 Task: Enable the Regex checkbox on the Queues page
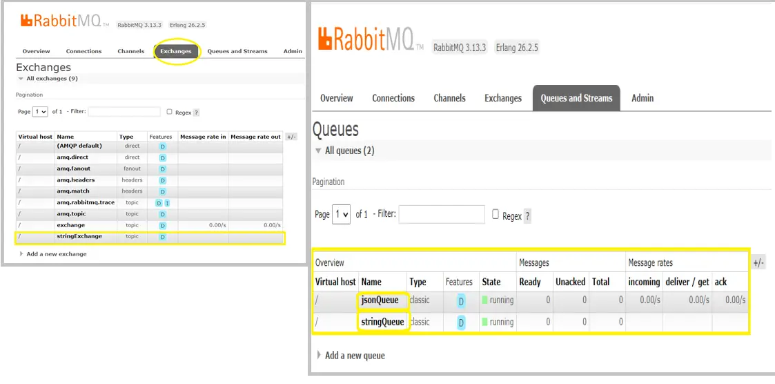pyautogui.click(x=496, y=215)
